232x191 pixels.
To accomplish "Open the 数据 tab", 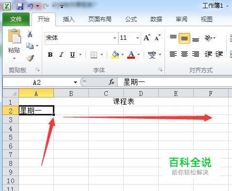I will pyautogui.click(x=156, y=19).
